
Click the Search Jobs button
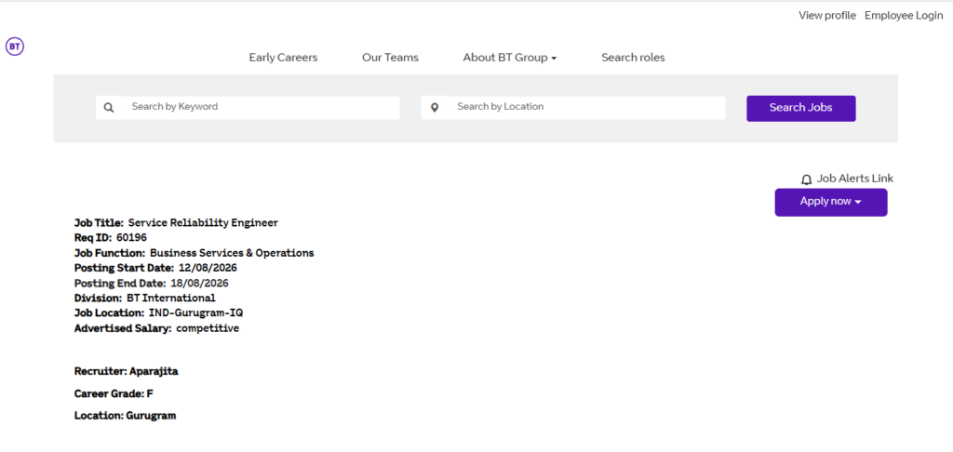pyautogui.click(x=801, y=108)
